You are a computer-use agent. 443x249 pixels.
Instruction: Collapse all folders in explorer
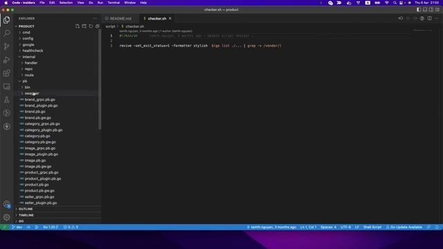(x=98, y=26)
